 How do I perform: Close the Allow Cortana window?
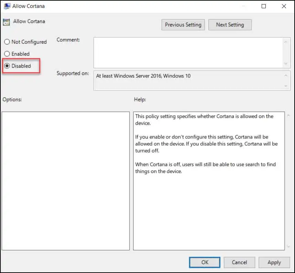[284, 6]
